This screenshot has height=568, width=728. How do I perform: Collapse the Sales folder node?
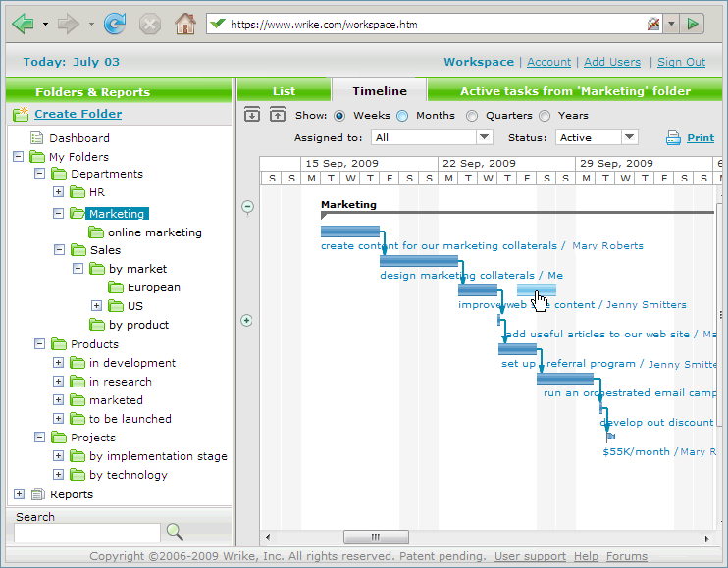point(59,250)
